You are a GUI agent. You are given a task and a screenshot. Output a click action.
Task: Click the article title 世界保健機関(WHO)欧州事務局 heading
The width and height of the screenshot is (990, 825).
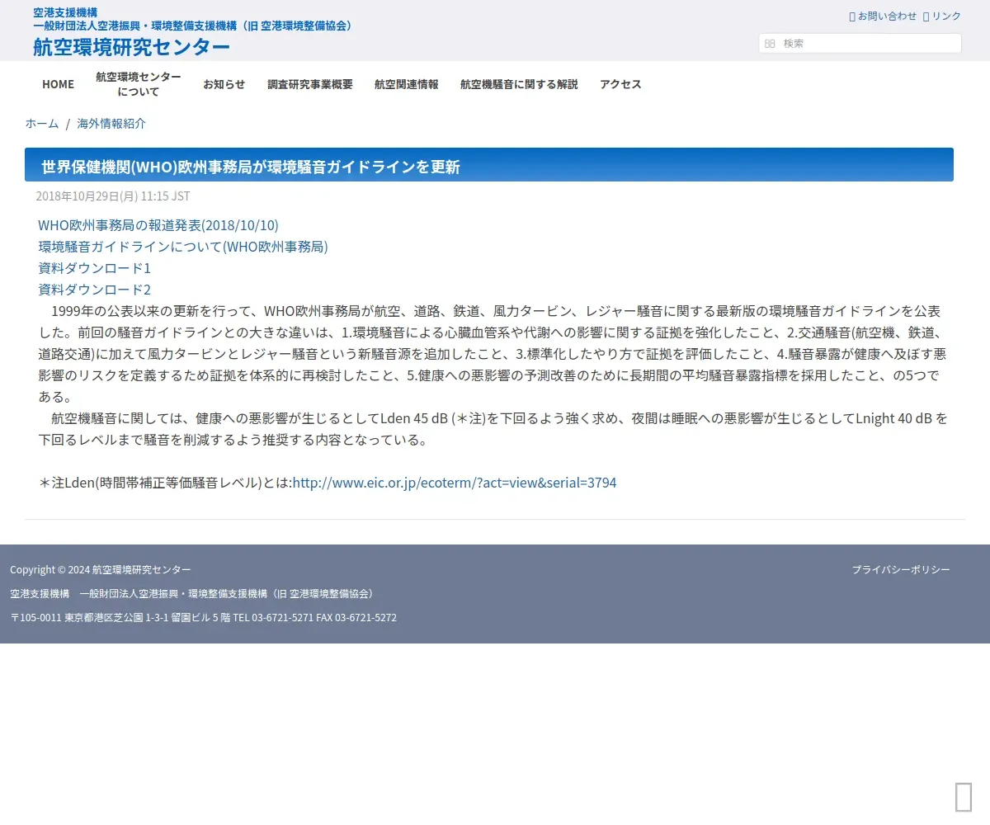pyautogui.click(x=251, y=167)
